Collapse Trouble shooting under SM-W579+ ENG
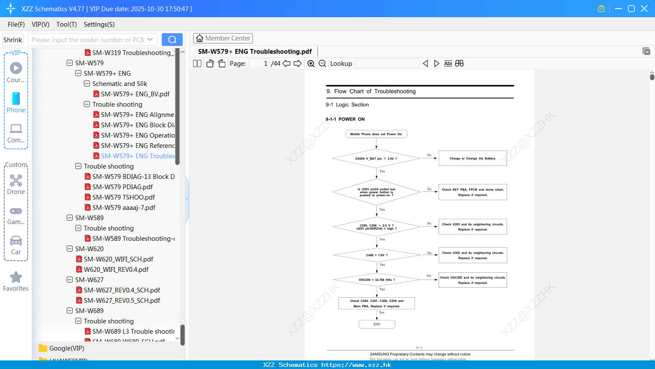The image size is (655, 369). [87, 104]
